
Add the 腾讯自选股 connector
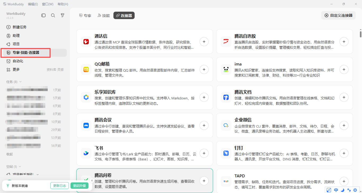[x=344, y=42]
